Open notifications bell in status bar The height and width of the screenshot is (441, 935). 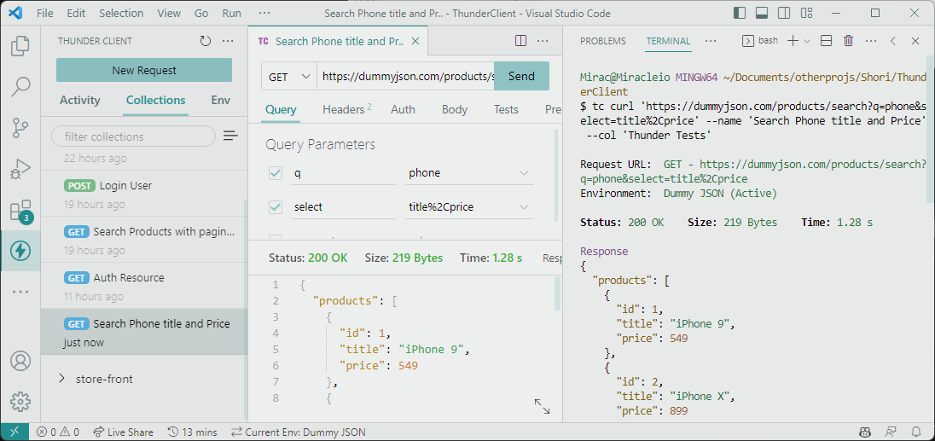(916, 432)
